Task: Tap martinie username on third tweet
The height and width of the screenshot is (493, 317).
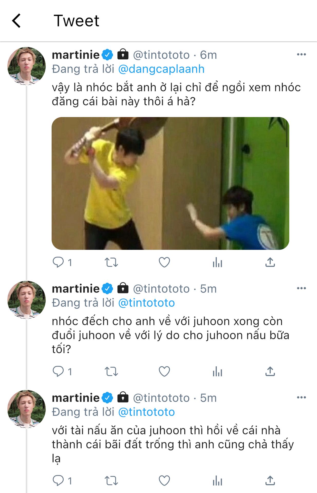Action: pos(75,398)
